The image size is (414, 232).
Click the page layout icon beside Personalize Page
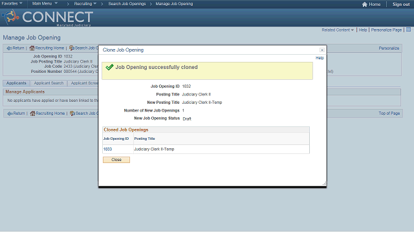(408, 30)
